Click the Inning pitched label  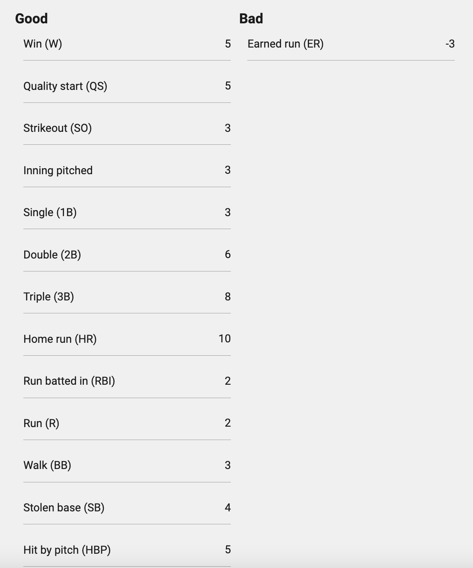coord(58,170)
